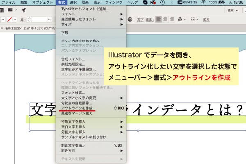Viewport: 246px width, 164px height.
Task: Set align right paragraph icon
Action: coord(172,19)
